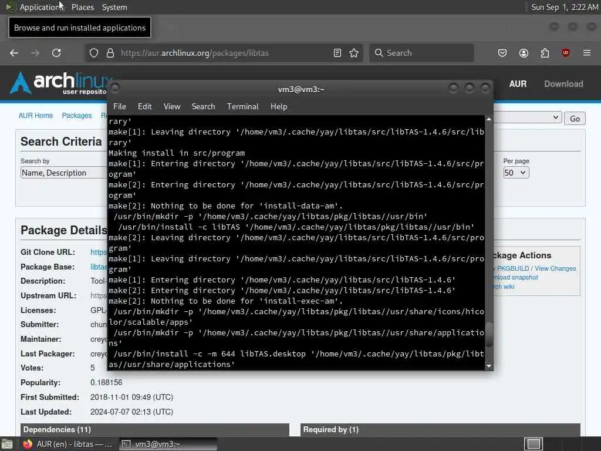
Task: Open the terminal Search menu
Action: (x=203, y=107)
